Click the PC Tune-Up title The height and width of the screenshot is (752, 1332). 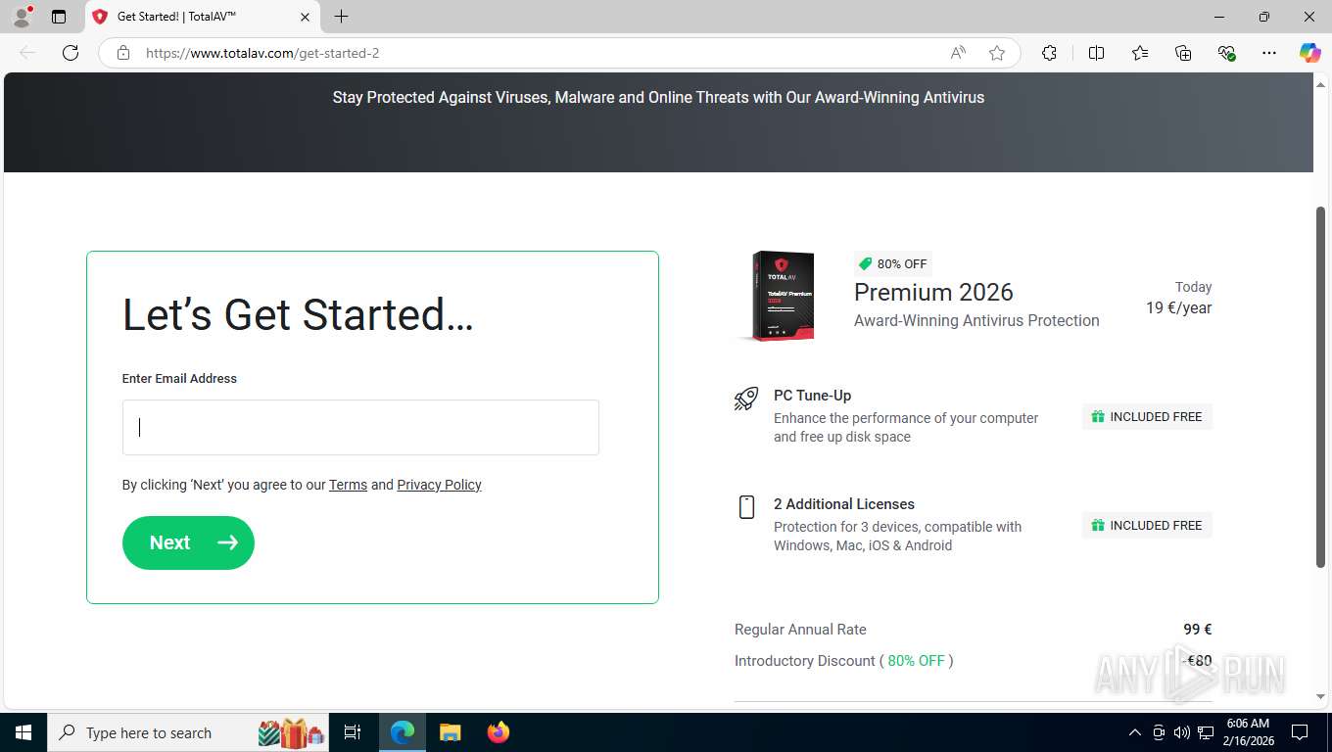coord(812,396)
